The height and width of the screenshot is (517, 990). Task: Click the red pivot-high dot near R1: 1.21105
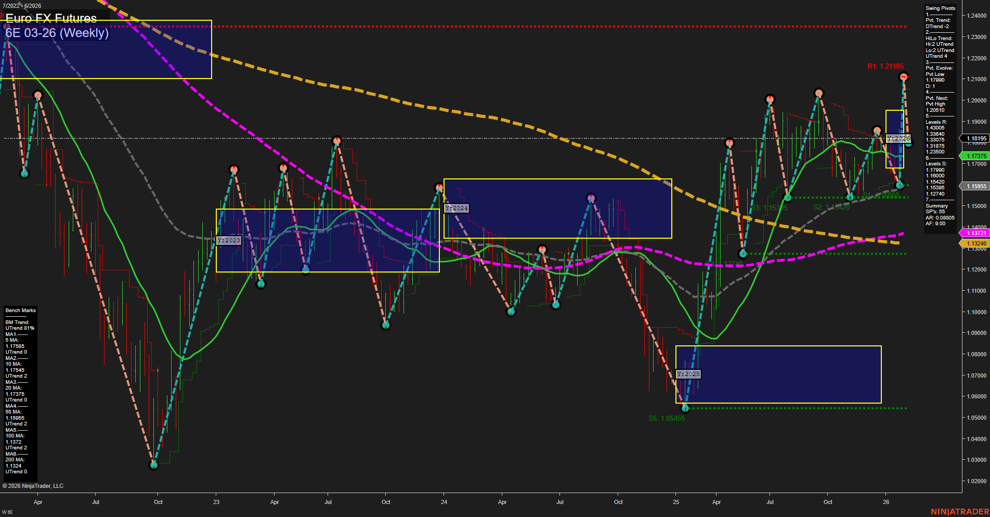point(903,76)
